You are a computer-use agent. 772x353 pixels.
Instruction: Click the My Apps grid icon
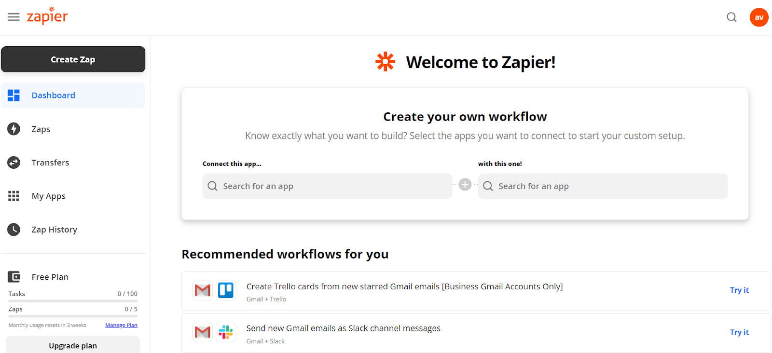tap(14, 196)
